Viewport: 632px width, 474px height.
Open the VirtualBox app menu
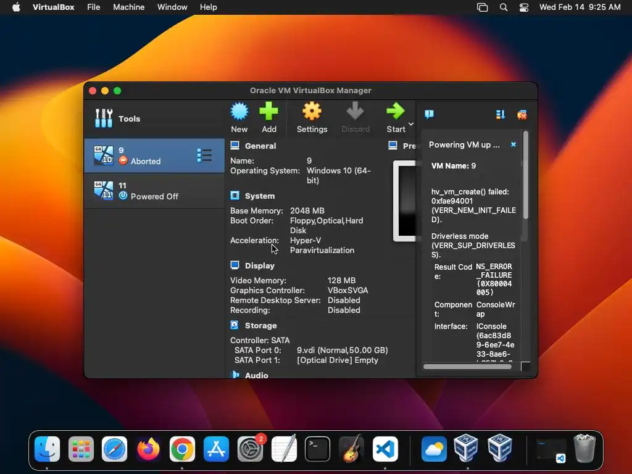click(53, 7)
